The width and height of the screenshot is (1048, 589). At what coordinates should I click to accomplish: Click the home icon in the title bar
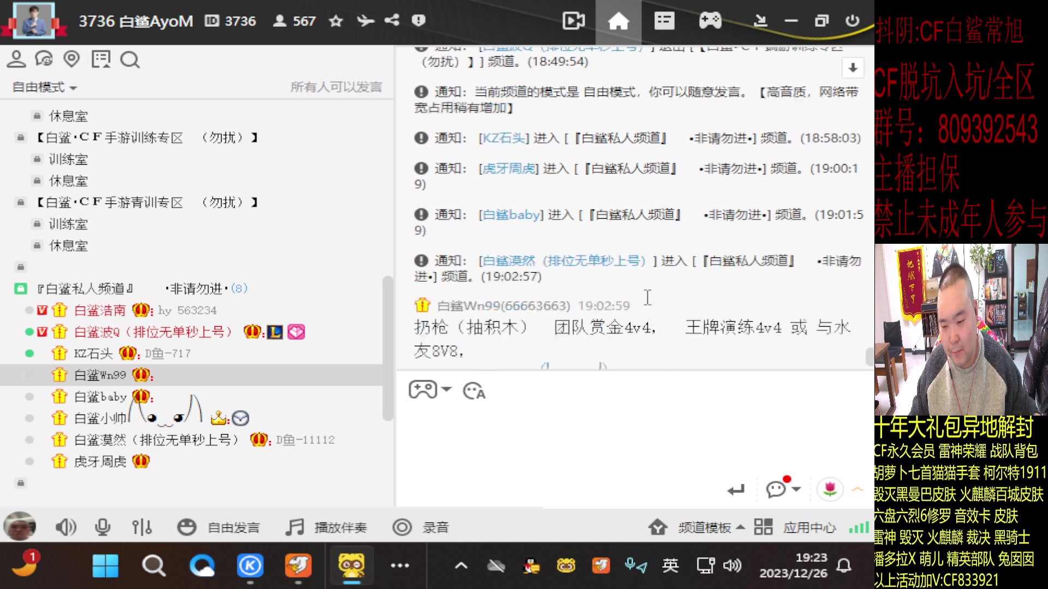pyautogui.click(x=618, y=21)
